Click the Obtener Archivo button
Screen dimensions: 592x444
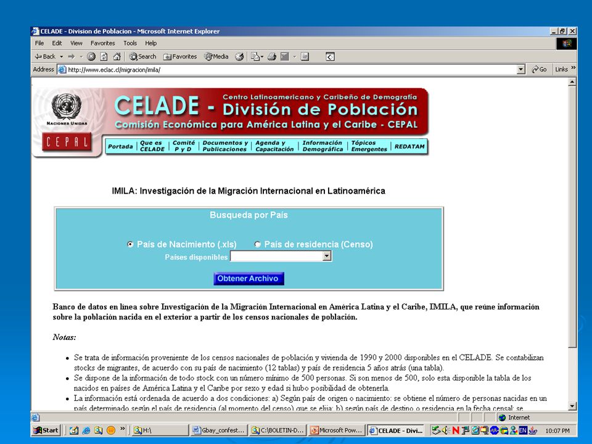pyautogui.click(x=249, y=279)
